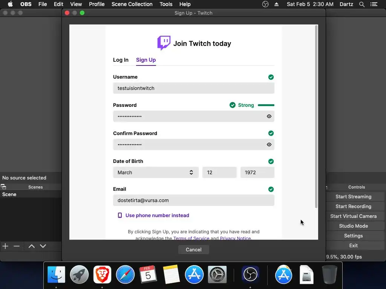This screenshot has height=289, width=386.
Task: Select Scene in the Scenes list
Action: (x=31, y=195)
